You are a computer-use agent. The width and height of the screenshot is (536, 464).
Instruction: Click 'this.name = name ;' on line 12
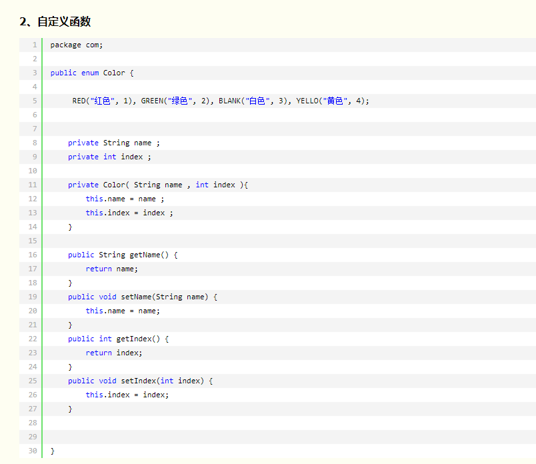(x=125, y=199)
